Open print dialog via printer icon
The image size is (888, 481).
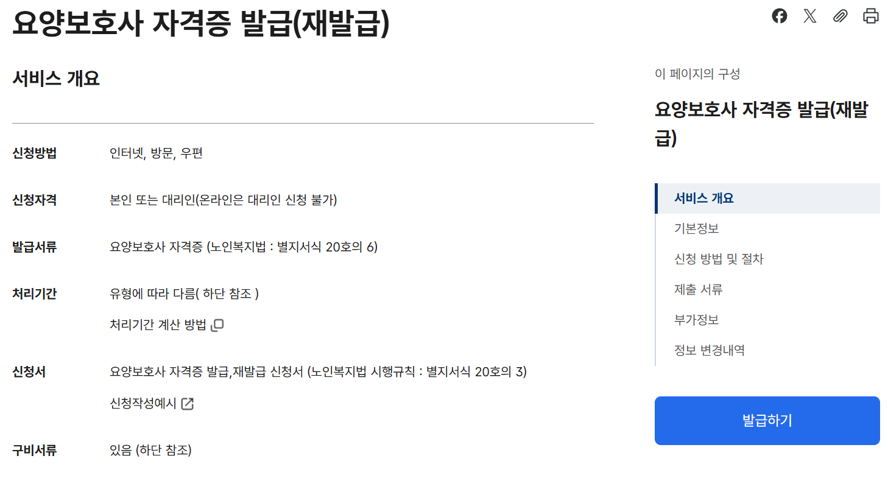click(x=871, y=16)
